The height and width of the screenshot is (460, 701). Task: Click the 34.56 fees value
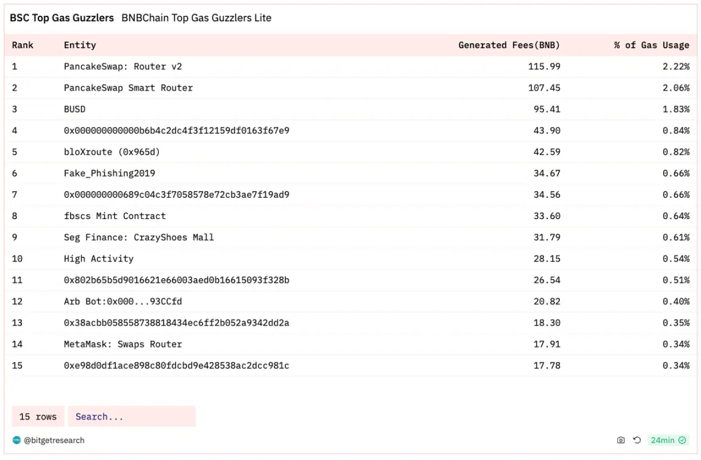547,195
